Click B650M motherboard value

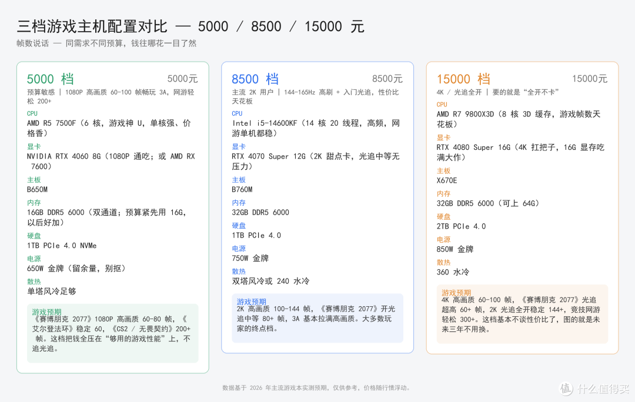(x=37, y=189)
